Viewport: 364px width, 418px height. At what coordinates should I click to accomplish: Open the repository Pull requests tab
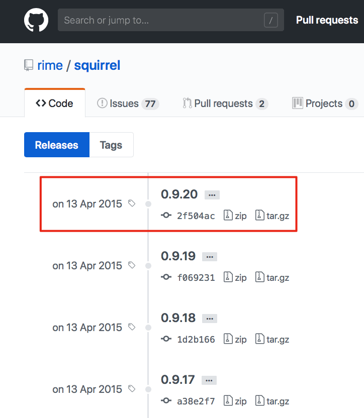click(225, 103)
